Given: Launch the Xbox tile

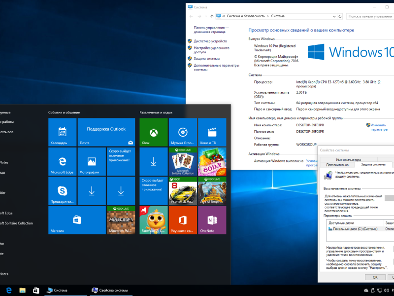Looking at the screenshot, I should pos(154,132).
